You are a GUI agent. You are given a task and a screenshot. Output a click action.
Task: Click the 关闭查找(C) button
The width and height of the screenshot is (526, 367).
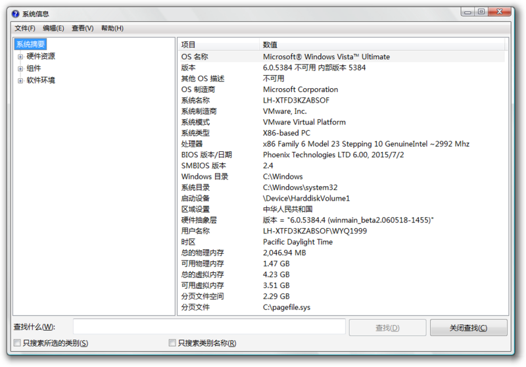468,328
